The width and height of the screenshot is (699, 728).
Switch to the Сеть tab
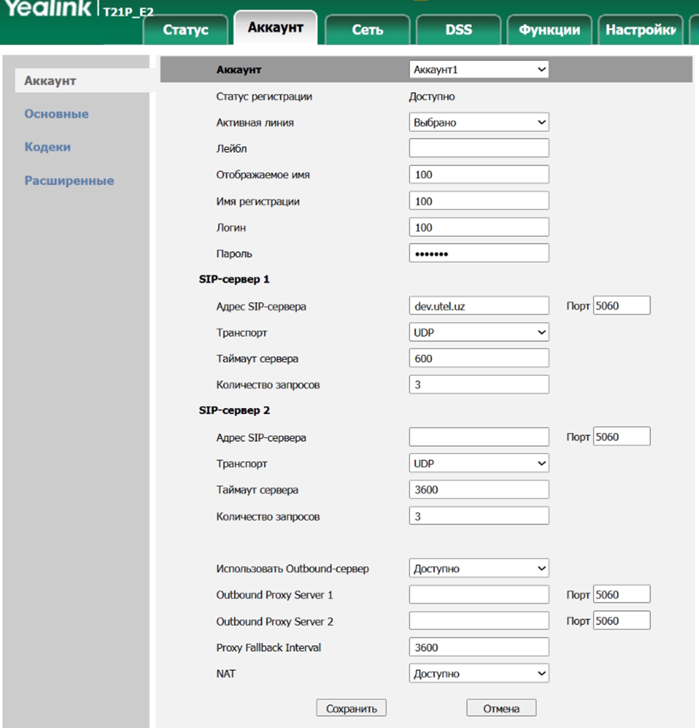pos(367,30)
